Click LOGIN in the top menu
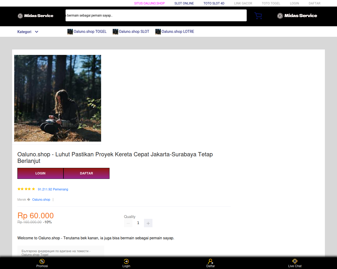337x269 pixels. pos(294,3)
